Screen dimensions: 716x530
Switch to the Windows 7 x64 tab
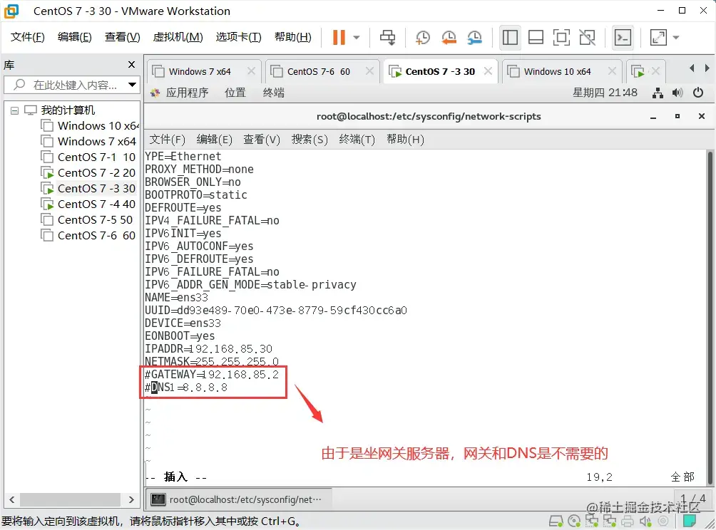pos(199,72)
